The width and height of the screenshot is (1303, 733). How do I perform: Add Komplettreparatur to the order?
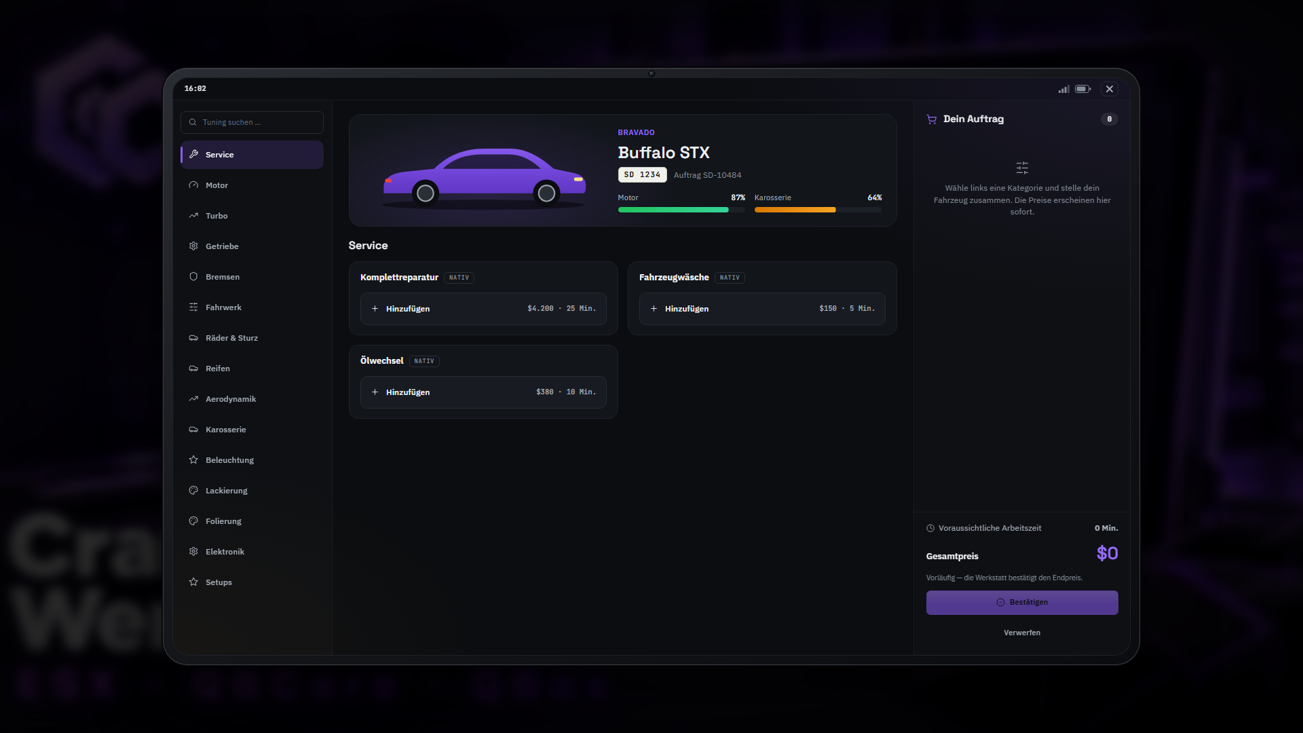point(483,309)
